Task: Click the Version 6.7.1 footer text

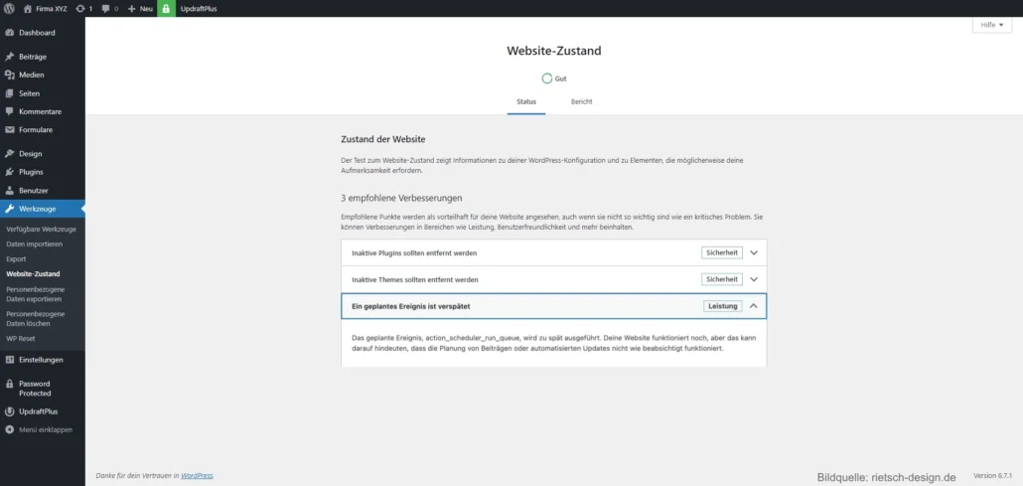Action: [992, 475]
